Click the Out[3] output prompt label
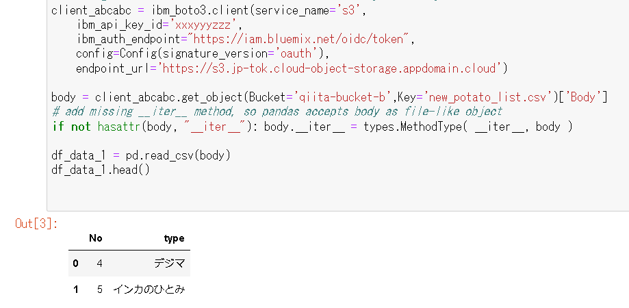629x308 pixels. point(36,223)
